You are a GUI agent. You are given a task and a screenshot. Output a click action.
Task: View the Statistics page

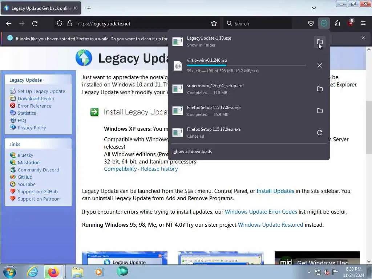point(27,113)
